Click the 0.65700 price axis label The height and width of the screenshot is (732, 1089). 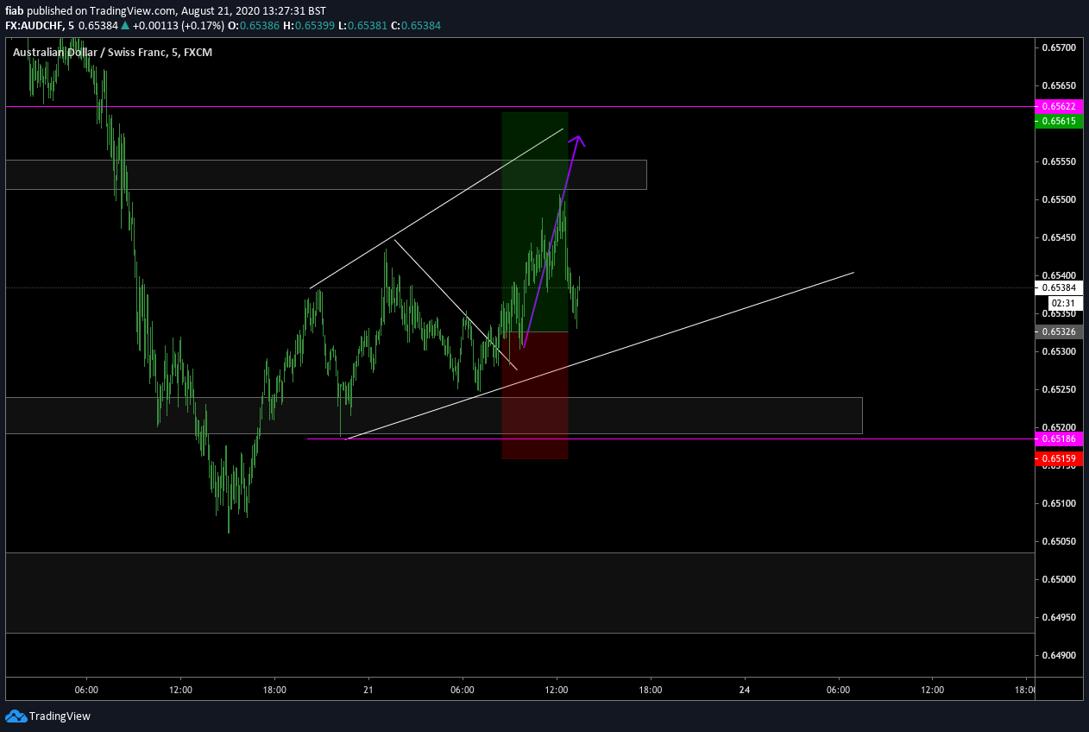[x=1058, y=47]
